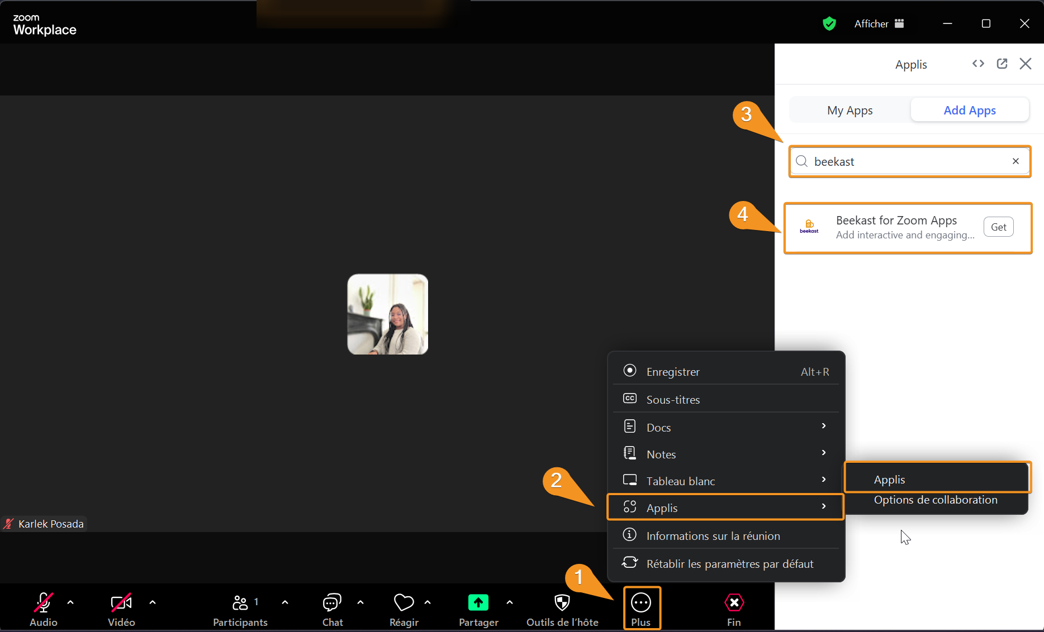The image size is (1044, 632).
Task: Click the info icon beside Informations
Action: pos(630,534)
